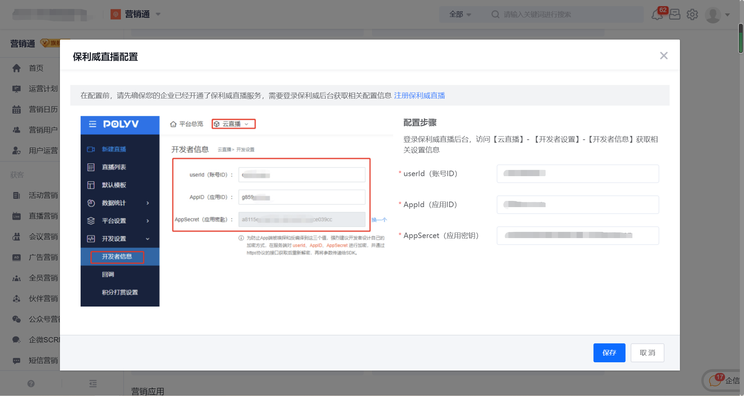Viewport: 744px width, 396px height.
Task: Click the help question mark icon
Action: [x=31, y=384]
